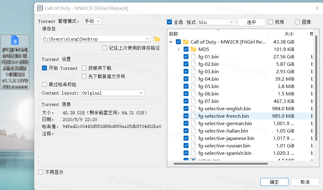Collapse the Call of Duty root folder
The image size is (323, 190).
pyautogui.click(x=171, y=42)
